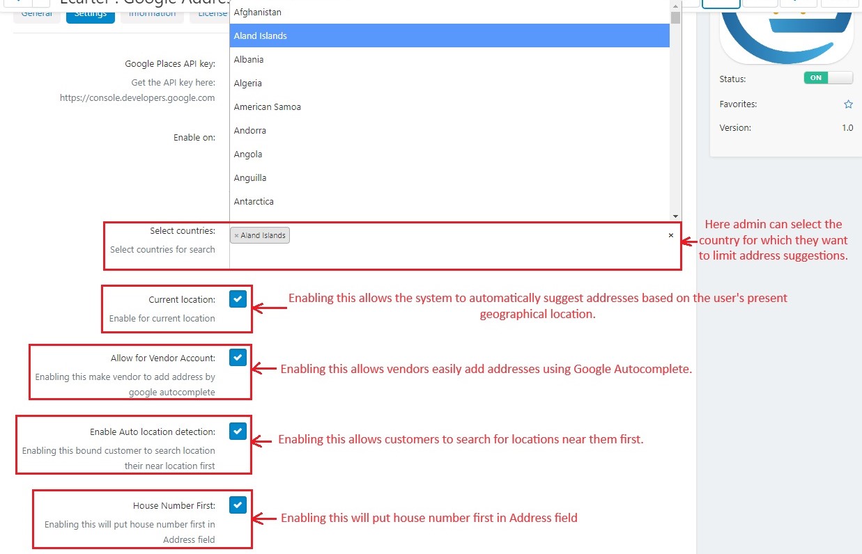Click the Enable on label
Screen dimensions: 862x554
tap(194, 138)
